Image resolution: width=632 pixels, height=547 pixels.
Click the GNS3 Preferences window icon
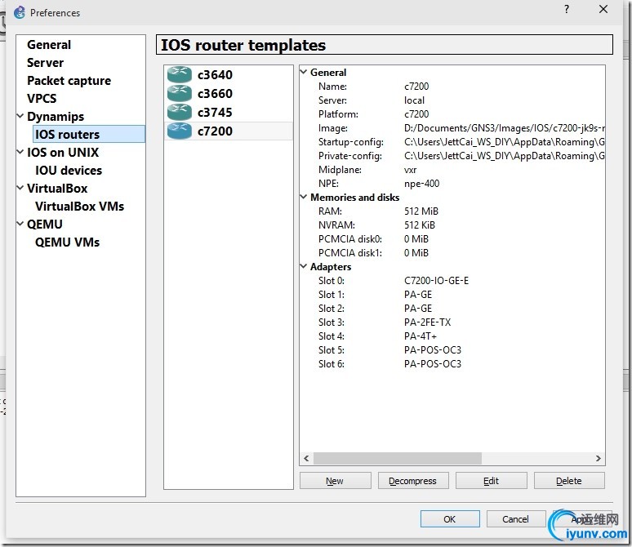tap(19, 12)
